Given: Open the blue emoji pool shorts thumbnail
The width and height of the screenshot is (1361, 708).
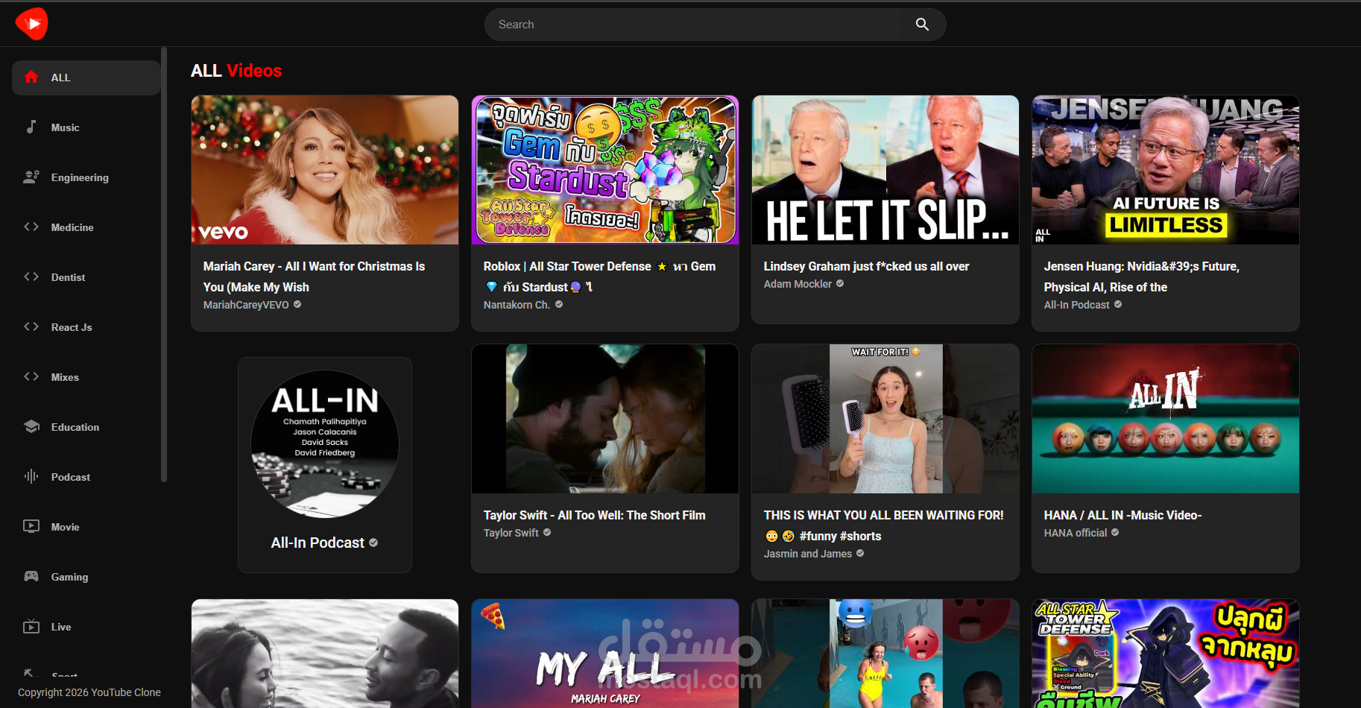Looking at the screenshot, I should pos(885,654).
